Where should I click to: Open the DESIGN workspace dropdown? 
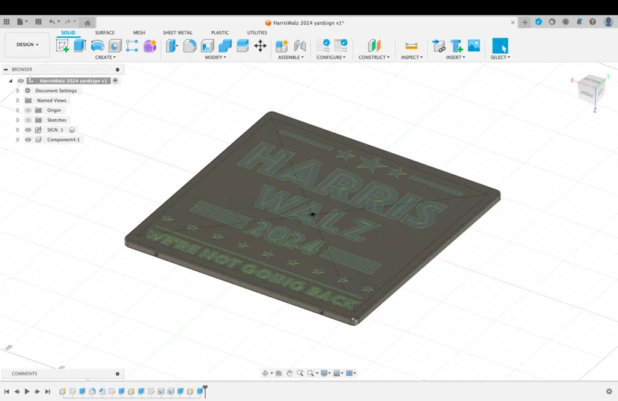(27, 44)
